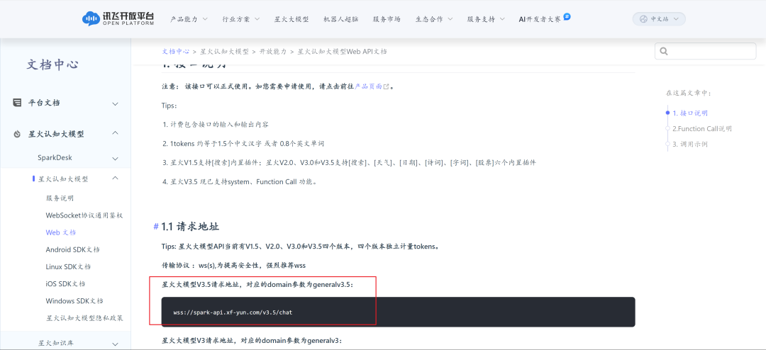Viewport: 766px width, 350px height.
Task: Click the 在这篇文章中 outline heading
Action: (689, 93)
